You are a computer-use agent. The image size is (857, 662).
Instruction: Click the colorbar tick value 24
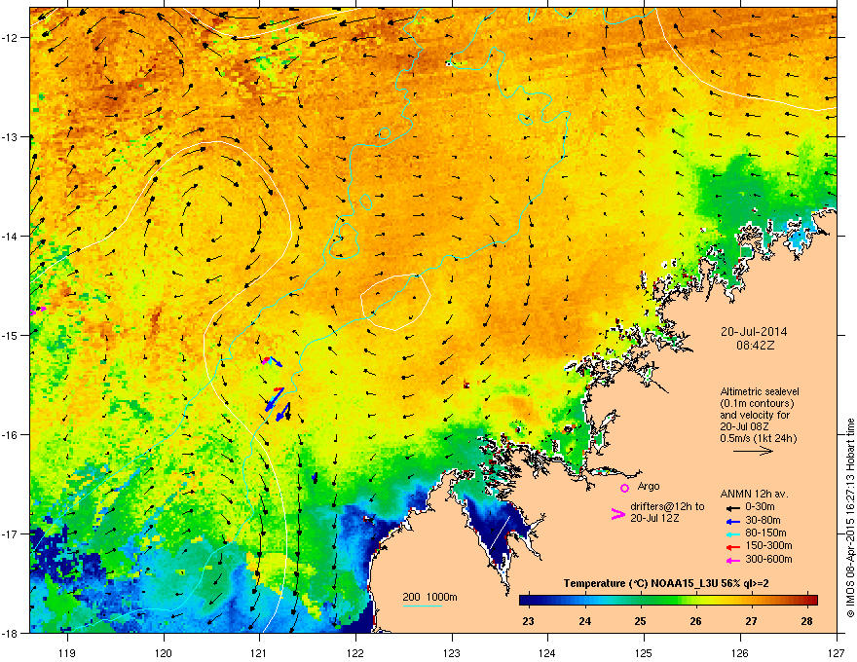[x=585, y=621]
